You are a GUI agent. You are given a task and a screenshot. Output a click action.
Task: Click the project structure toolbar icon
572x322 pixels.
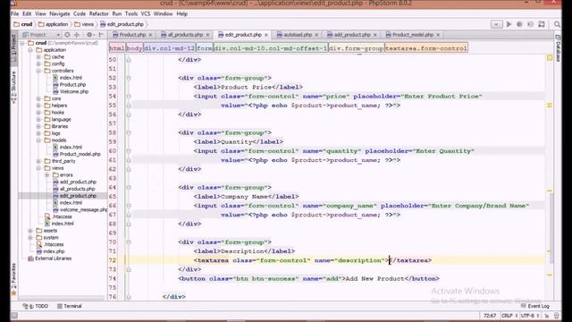coord(542,24)
